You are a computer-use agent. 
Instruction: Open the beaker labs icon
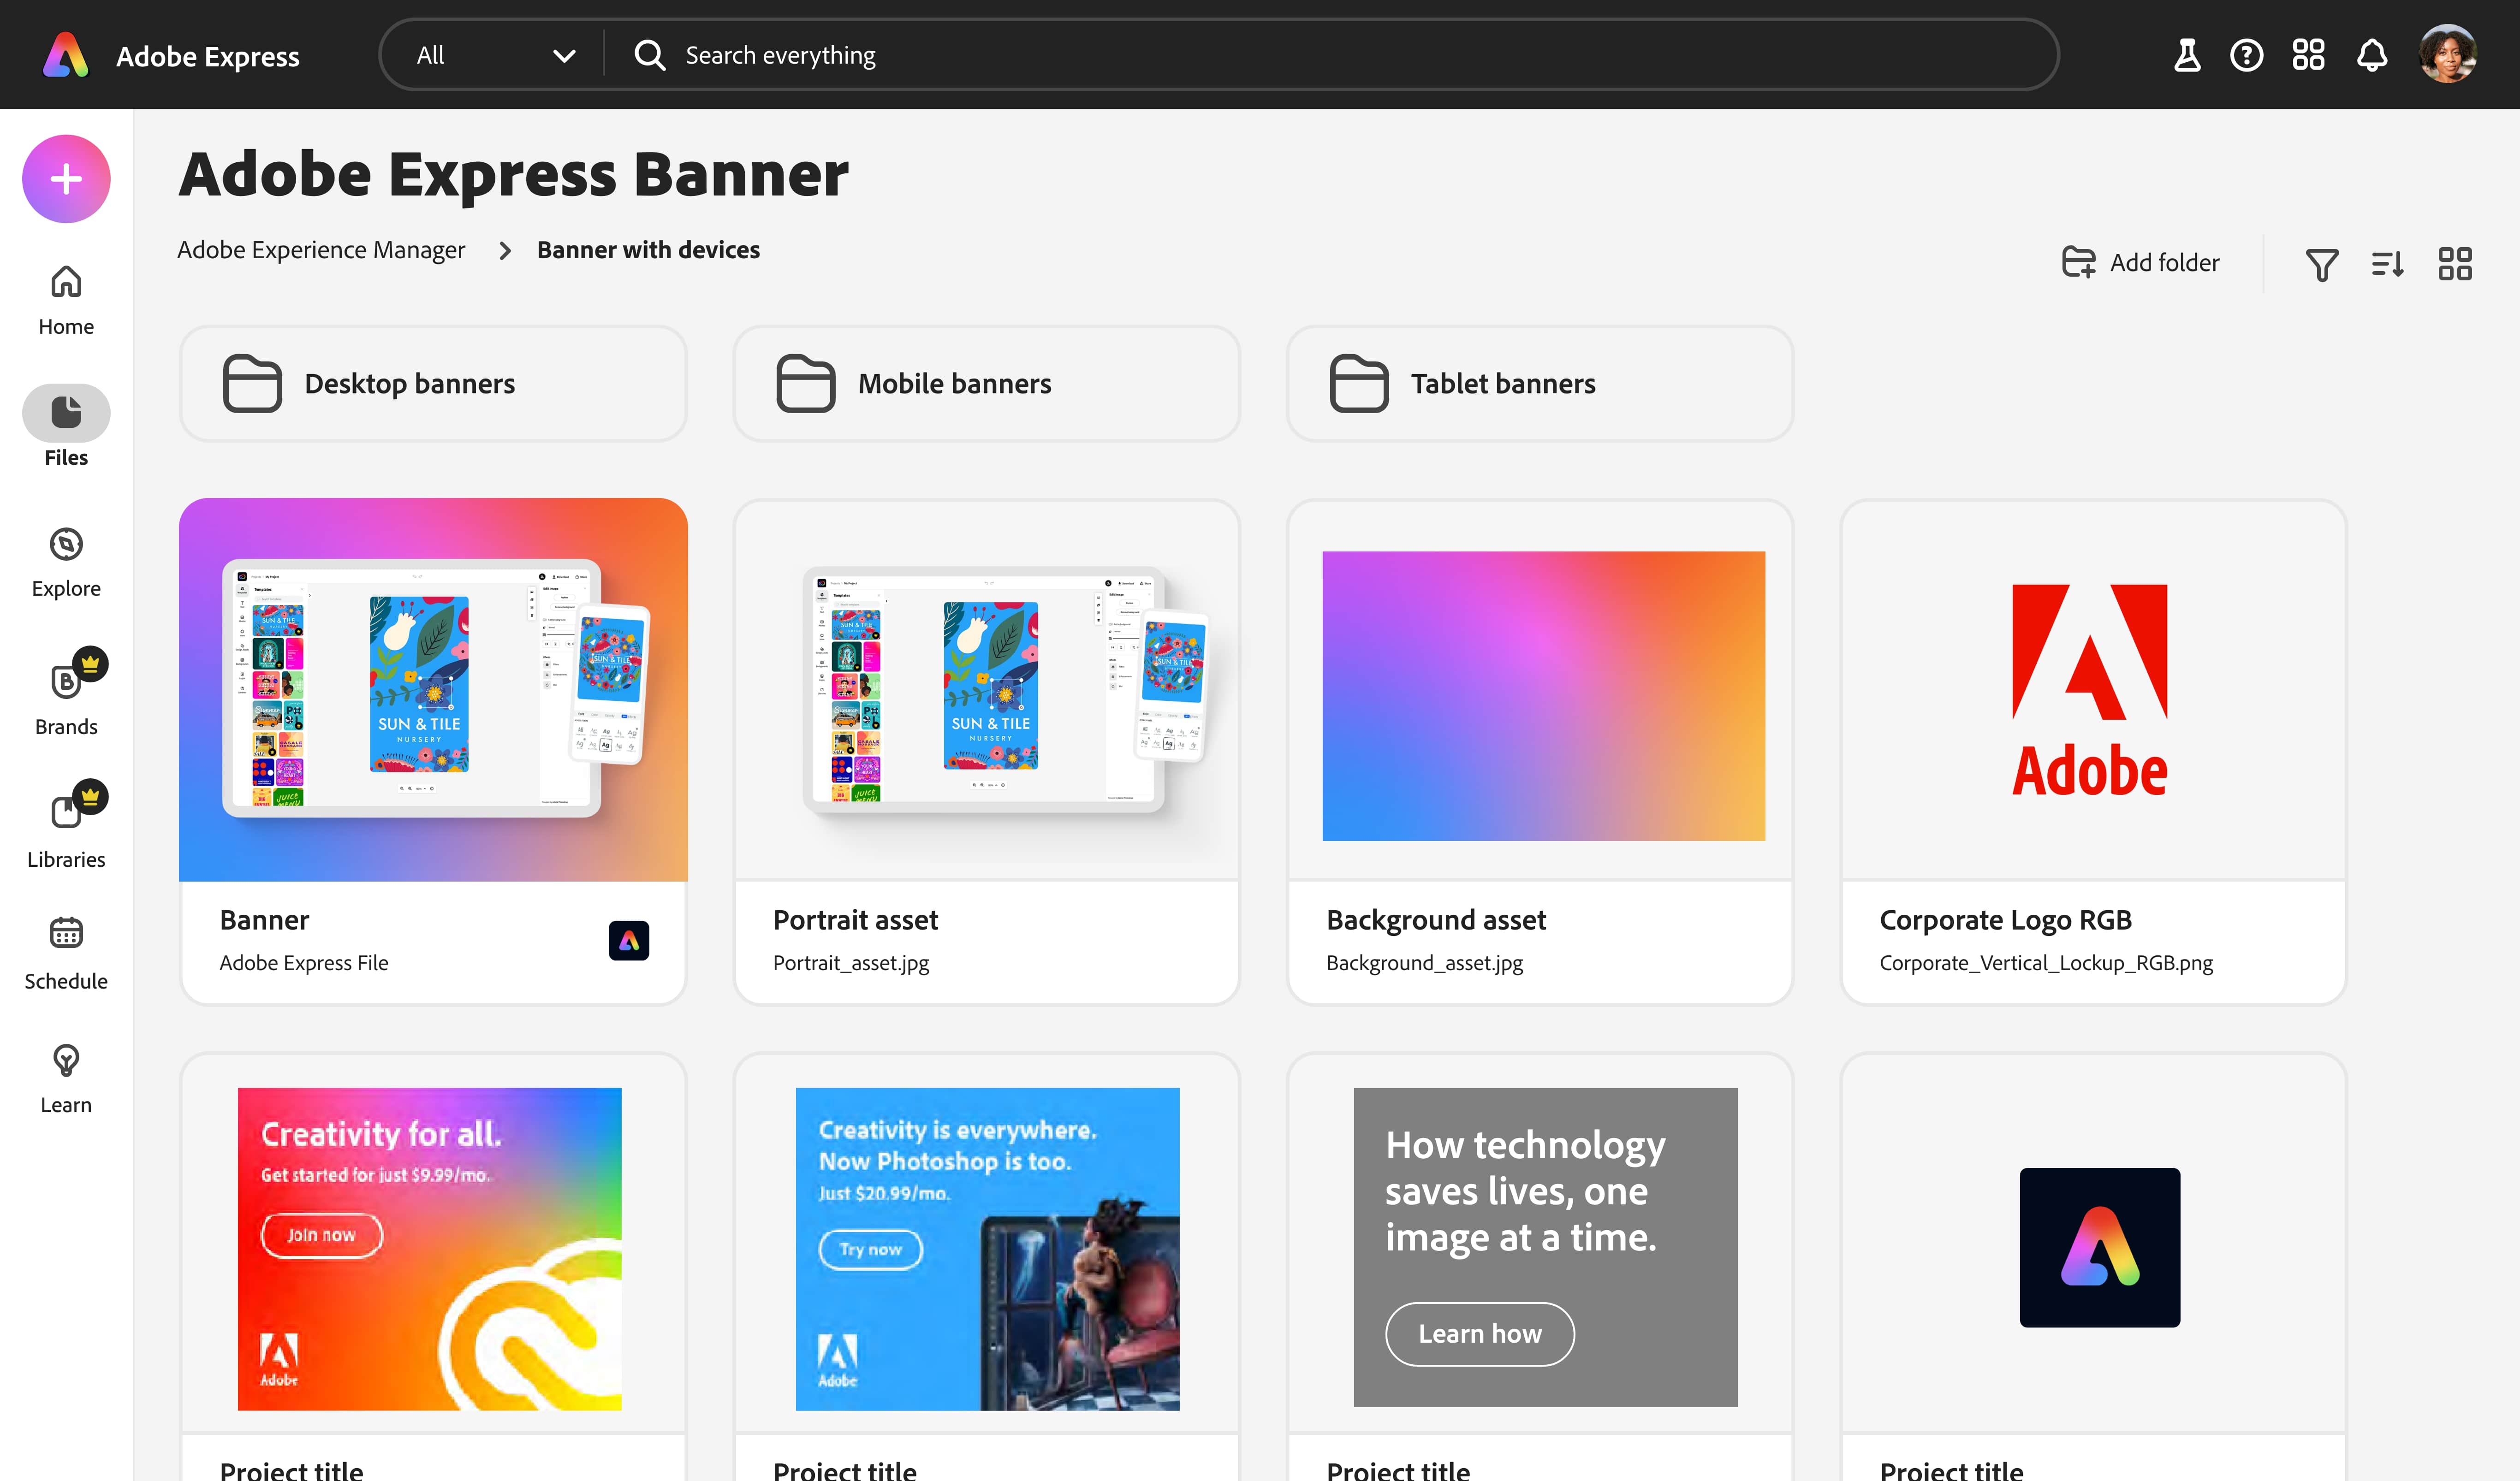pos(2187,55)
